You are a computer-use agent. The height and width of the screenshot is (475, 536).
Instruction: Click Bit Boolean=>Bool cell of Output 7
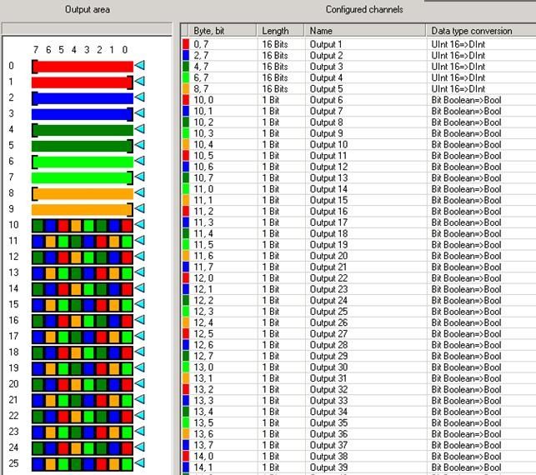(x=466, y=111)
